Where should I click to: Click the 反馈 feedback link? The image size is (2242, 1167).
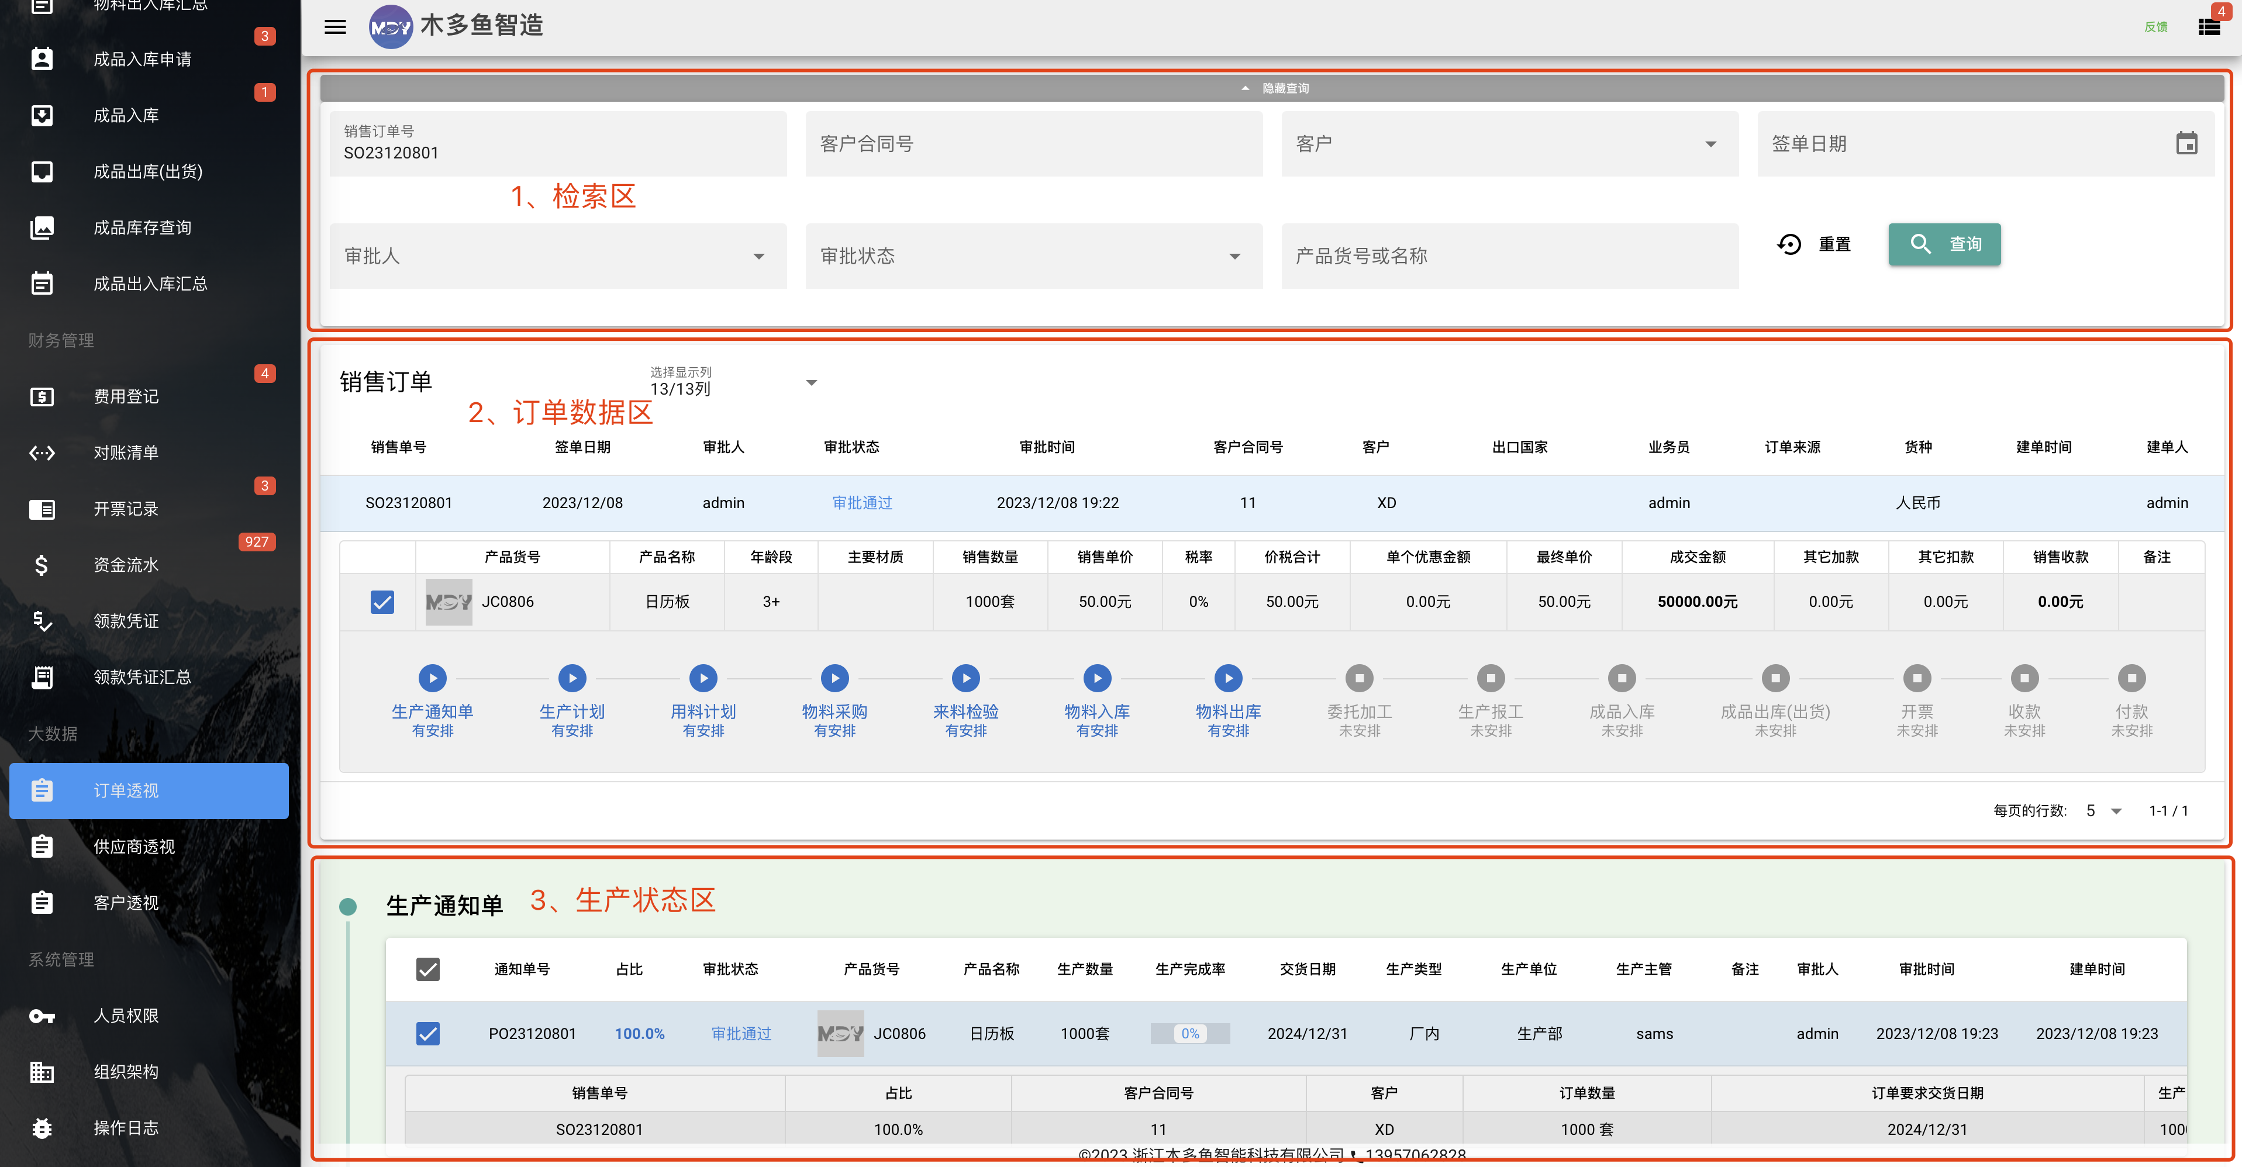tap(2155, 27)
